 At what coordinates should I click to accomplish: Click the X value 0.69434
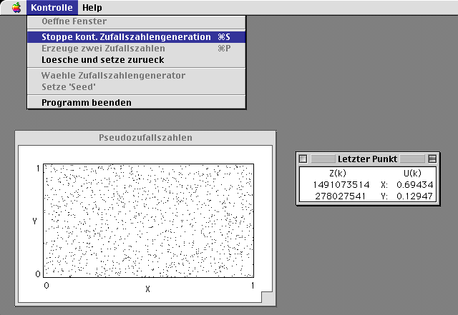(415, 185)
